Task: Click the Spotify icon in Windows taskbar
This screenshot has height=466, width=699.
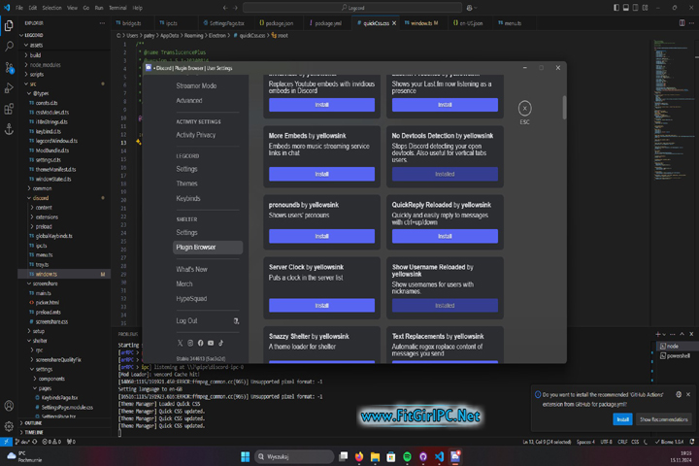Action: 407,455
